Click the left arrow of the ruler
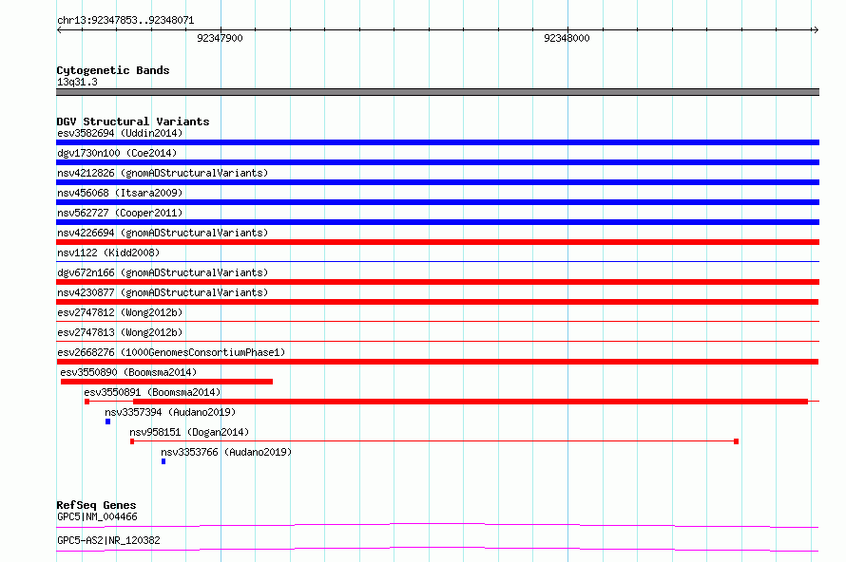This screenshot has width=846, height=562. [x=59, y=29]
